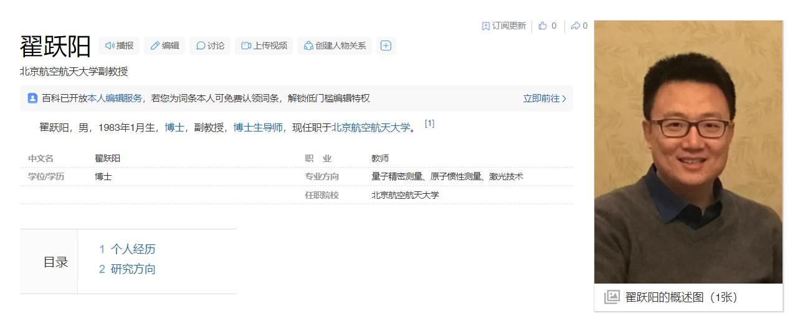Open the 北京航空航天大学 link in summary
The width and height of the screenshot is (790, 316).
coord(371,128)
